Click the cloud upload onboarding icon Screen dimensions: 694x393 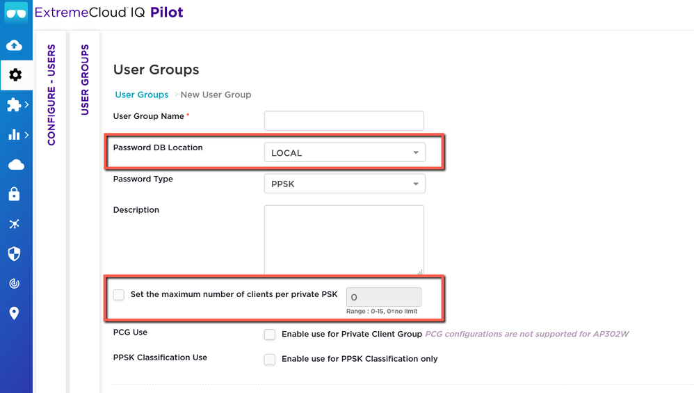[14, 45]
